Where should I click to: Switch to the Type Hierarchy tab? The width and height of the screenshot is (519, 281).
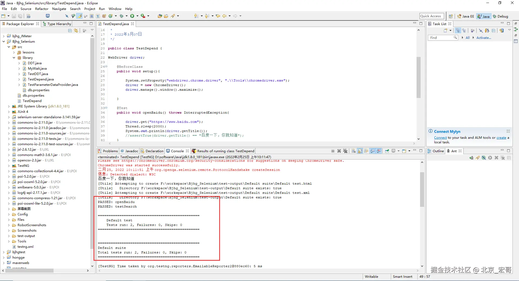point(57,24)
